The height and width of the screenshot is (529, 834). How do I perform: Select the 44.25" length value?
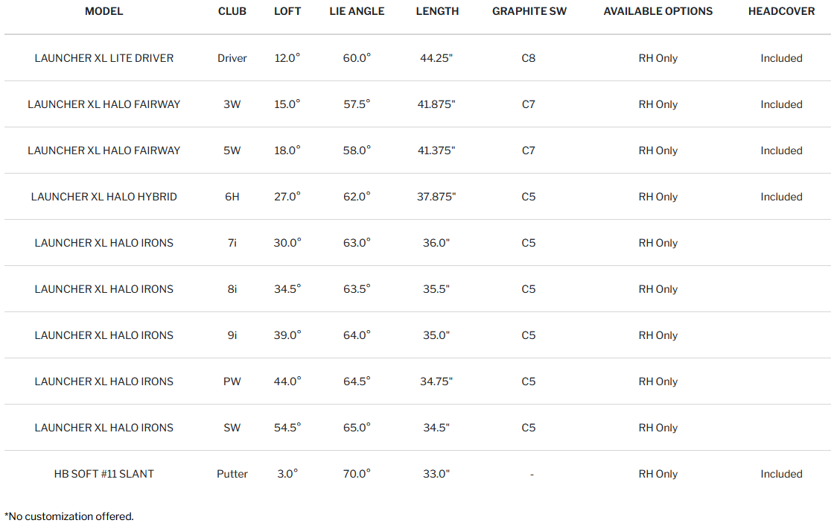pos(436,58)
